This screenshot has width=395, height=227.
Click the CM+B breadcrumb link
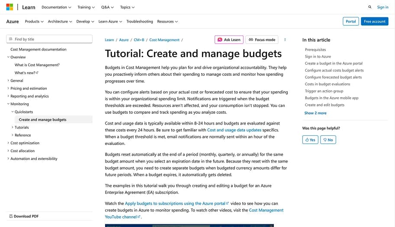[x=139, y=40]
